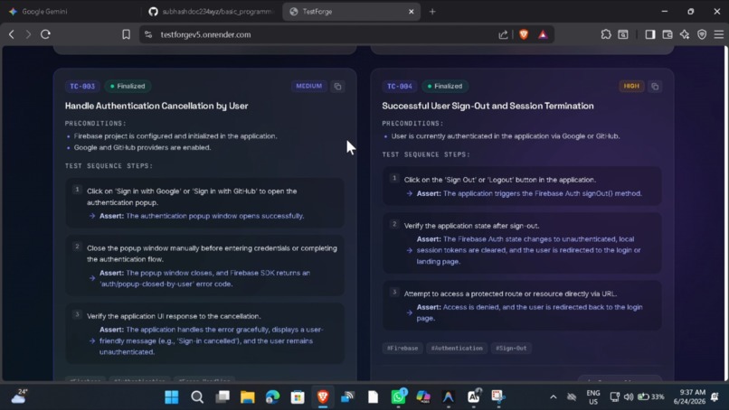Click step 'Verify the application UI response to the cancellation.'

click(x=174, y=316)
